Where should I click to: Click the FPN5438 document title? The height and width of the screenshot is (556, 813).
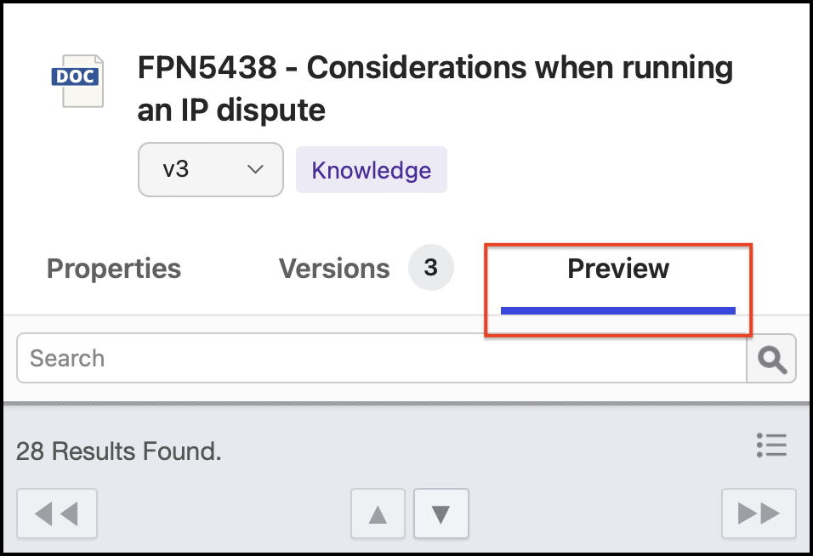tap(435, 69)
